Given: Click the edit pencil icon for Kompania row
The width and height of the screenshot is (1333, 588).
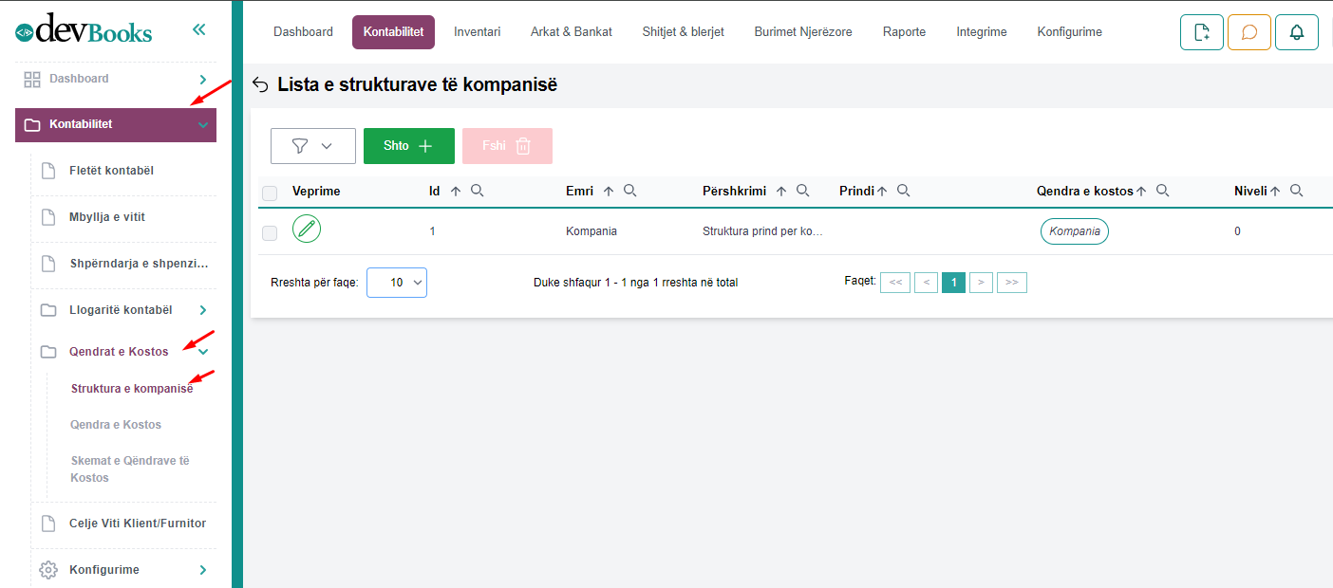Looking at the screenshot, I should pyautogui.click(x=307, y=229).
